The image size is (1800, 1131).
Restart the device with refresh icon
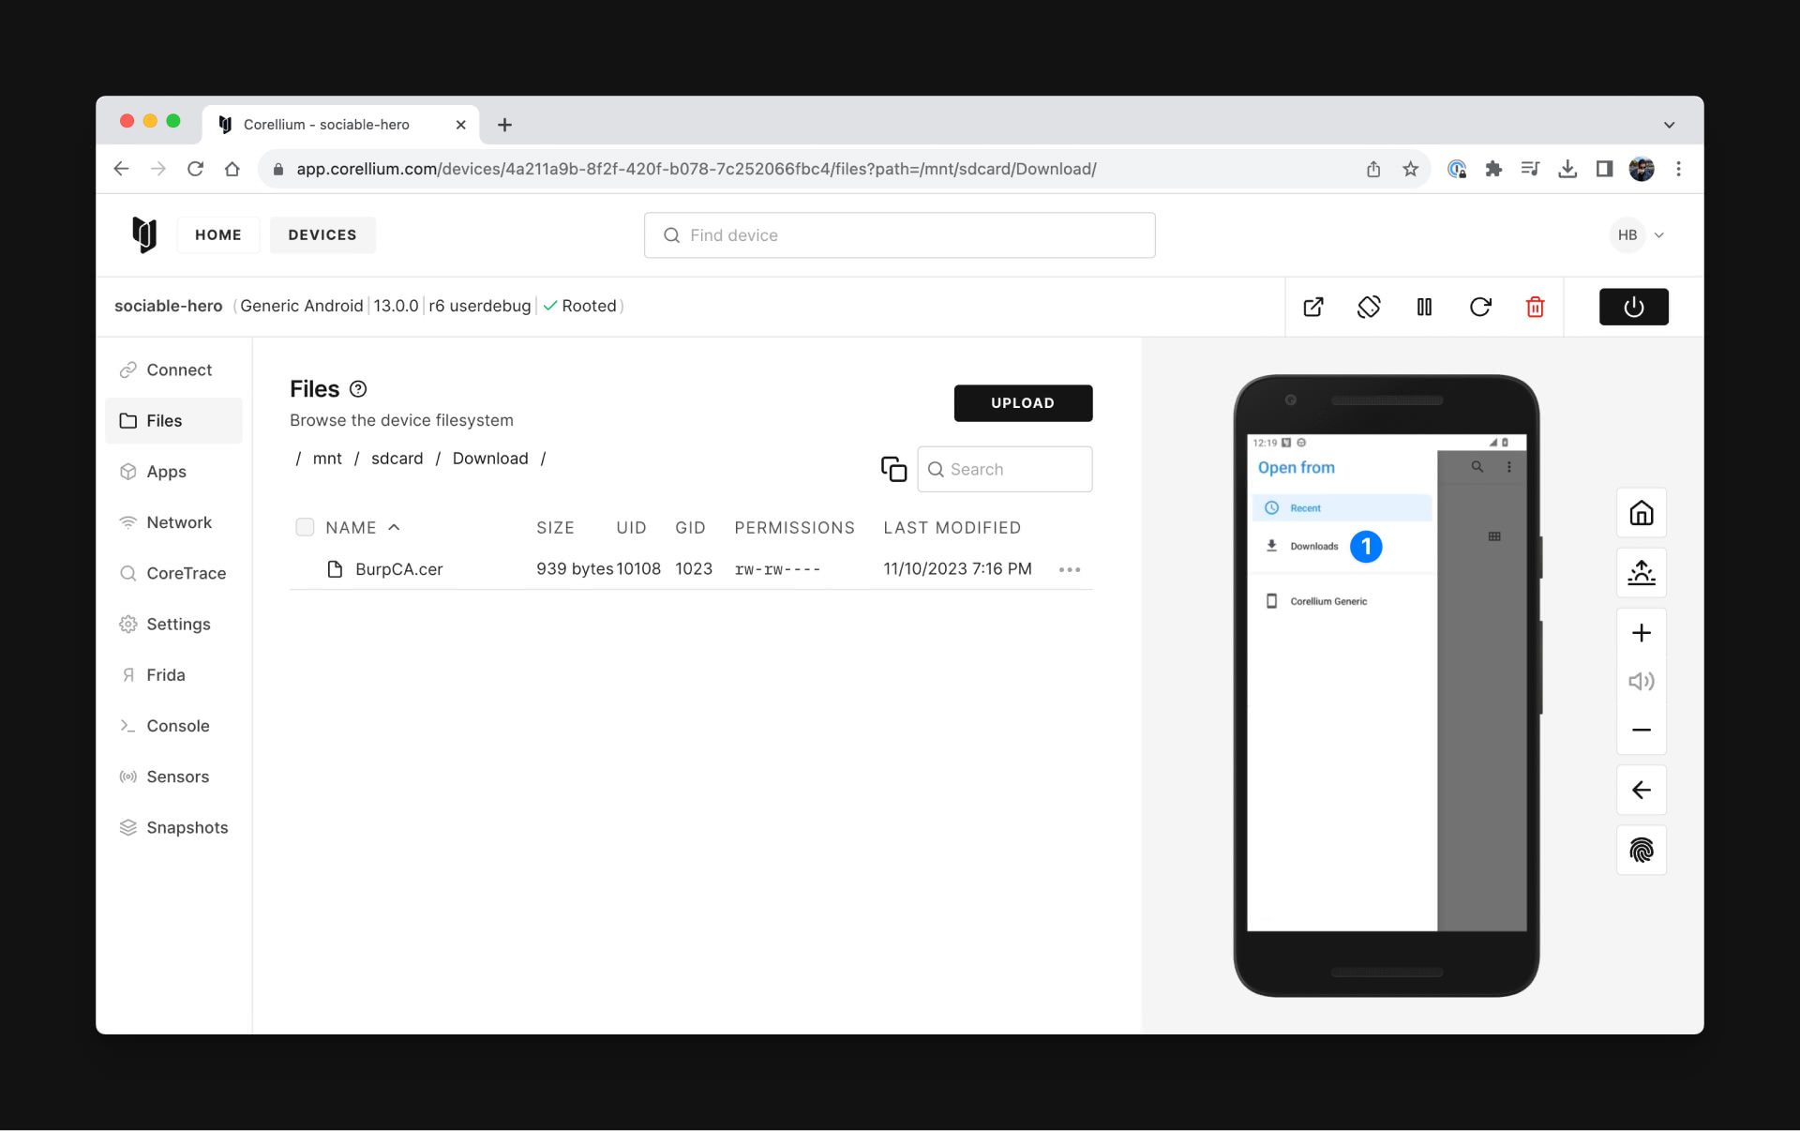pos(1480,307)
